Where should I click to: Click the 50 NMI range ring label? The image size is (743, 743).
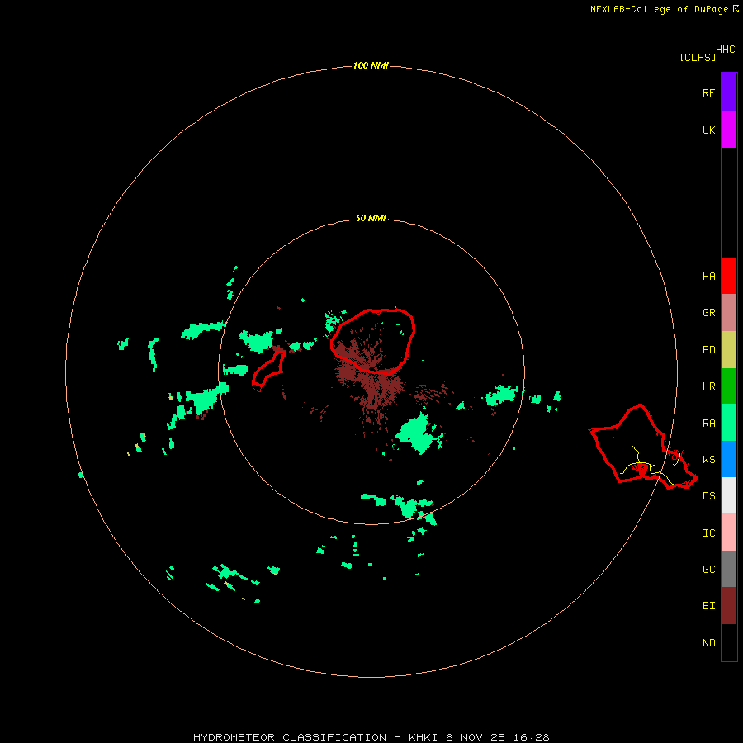pyautogui.click(x=371, y=218)
